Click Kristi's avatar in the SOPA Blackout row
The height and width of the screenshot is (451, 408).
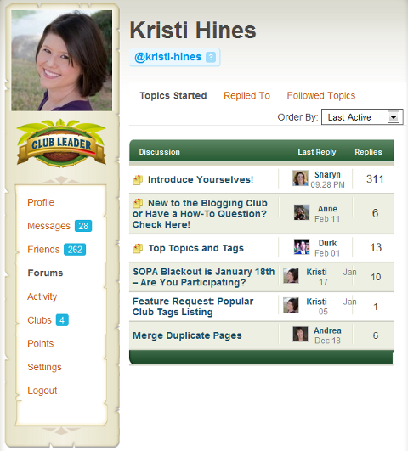point(291,275)
